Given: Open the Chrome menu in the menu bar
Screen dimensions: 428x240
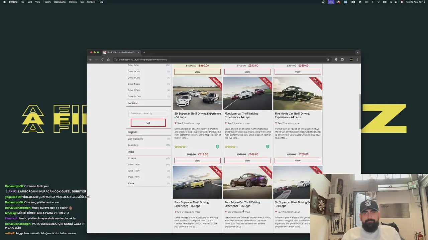Looking at the screenshot, I should point(13,2).
